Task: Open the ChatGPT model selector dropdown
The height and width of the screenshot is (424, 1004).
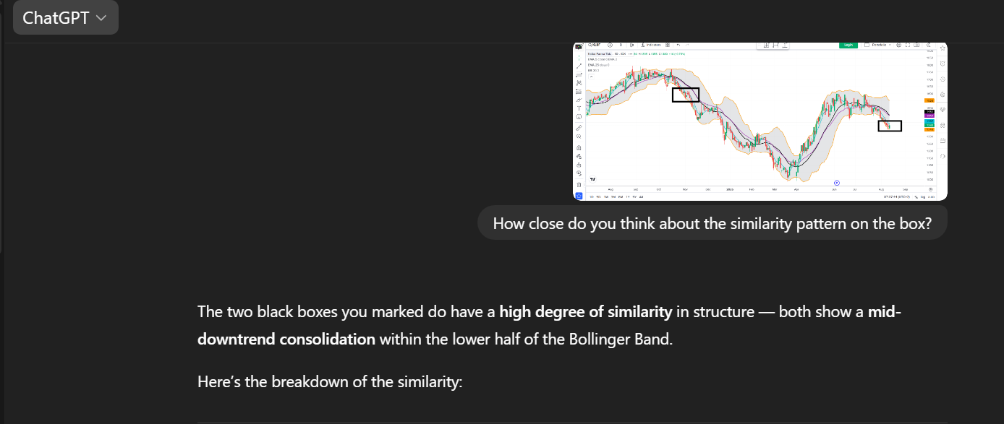Action: click(65, 18)
